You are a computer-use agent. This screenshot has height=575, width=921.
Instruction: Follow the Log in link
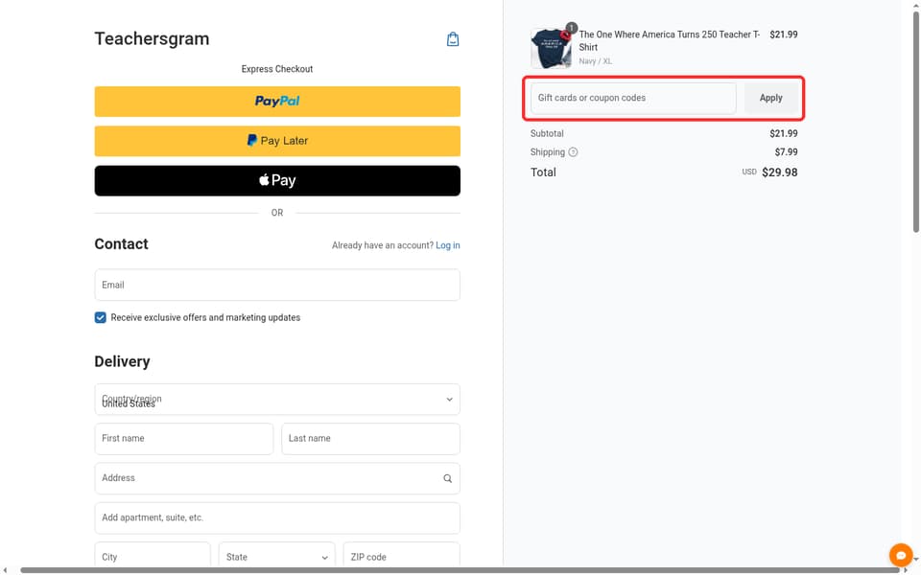(448, 245)
